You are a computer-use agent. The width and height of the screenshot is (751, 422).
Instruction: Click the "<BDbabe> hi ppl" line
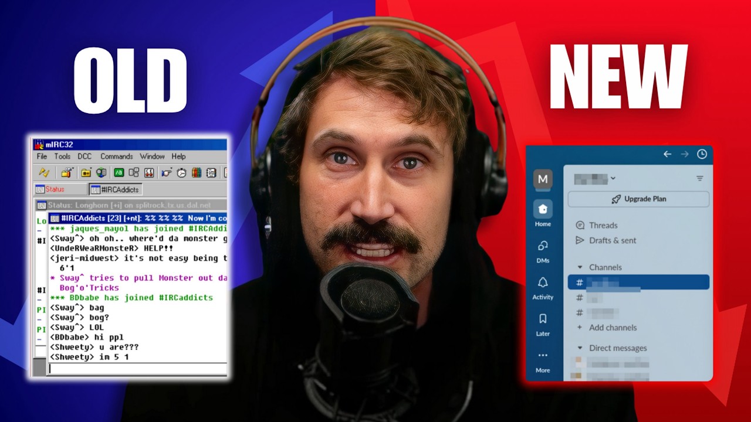pyautogui.click(x=87, y=337)
